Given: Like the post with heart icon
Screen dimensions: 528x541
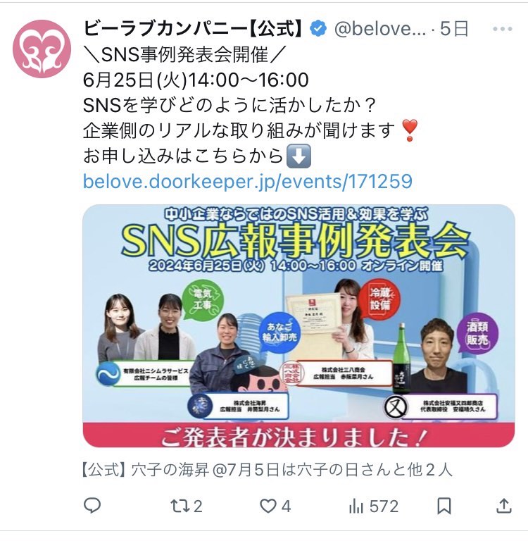Looking at the screenshot, I should coord(268,506).
